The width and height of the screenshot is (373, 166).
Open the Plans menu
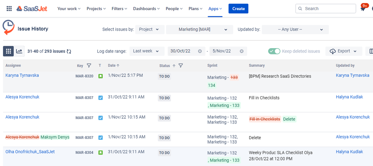point(196,9)
